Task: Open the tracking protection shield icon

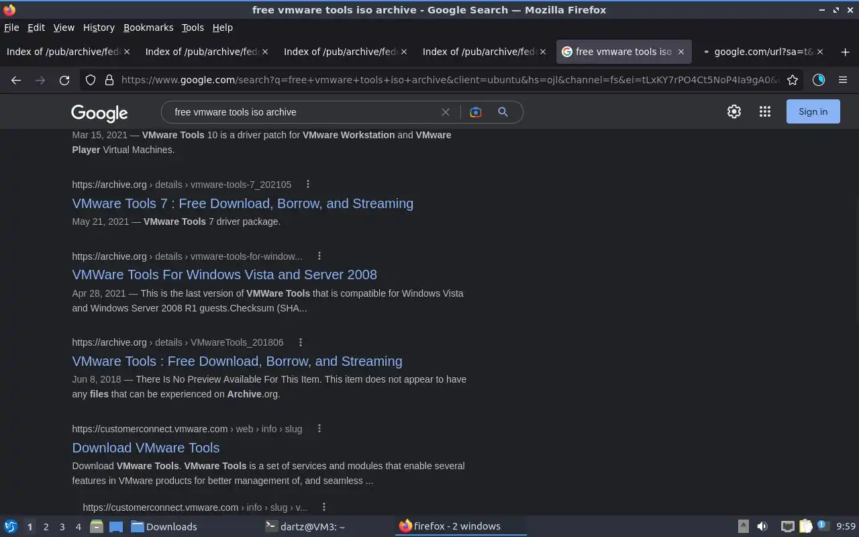Action: coord(91,80)
